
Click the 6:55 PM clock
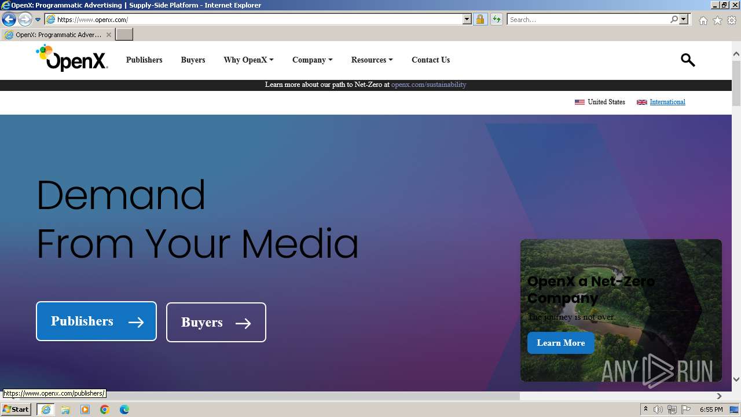tap(711, 409)
